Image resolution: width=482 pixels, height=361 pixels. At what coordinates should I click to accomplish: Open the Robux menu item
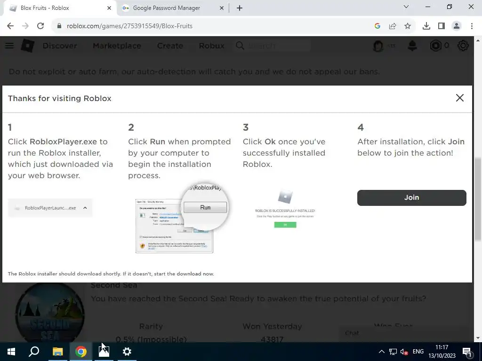[x=211, y=46]
